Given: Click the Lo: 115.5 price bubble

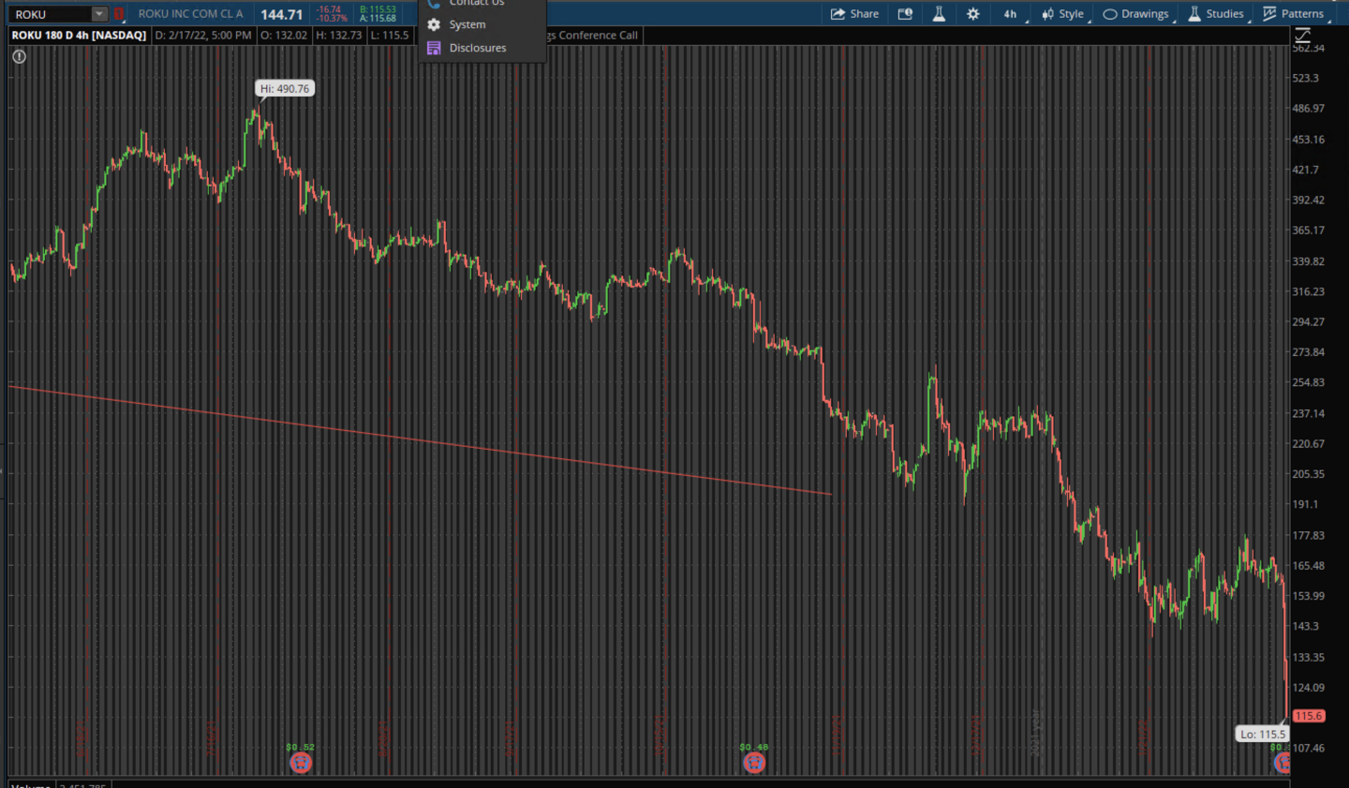Looking at the screenshot, I should [x=1263, y=734].
